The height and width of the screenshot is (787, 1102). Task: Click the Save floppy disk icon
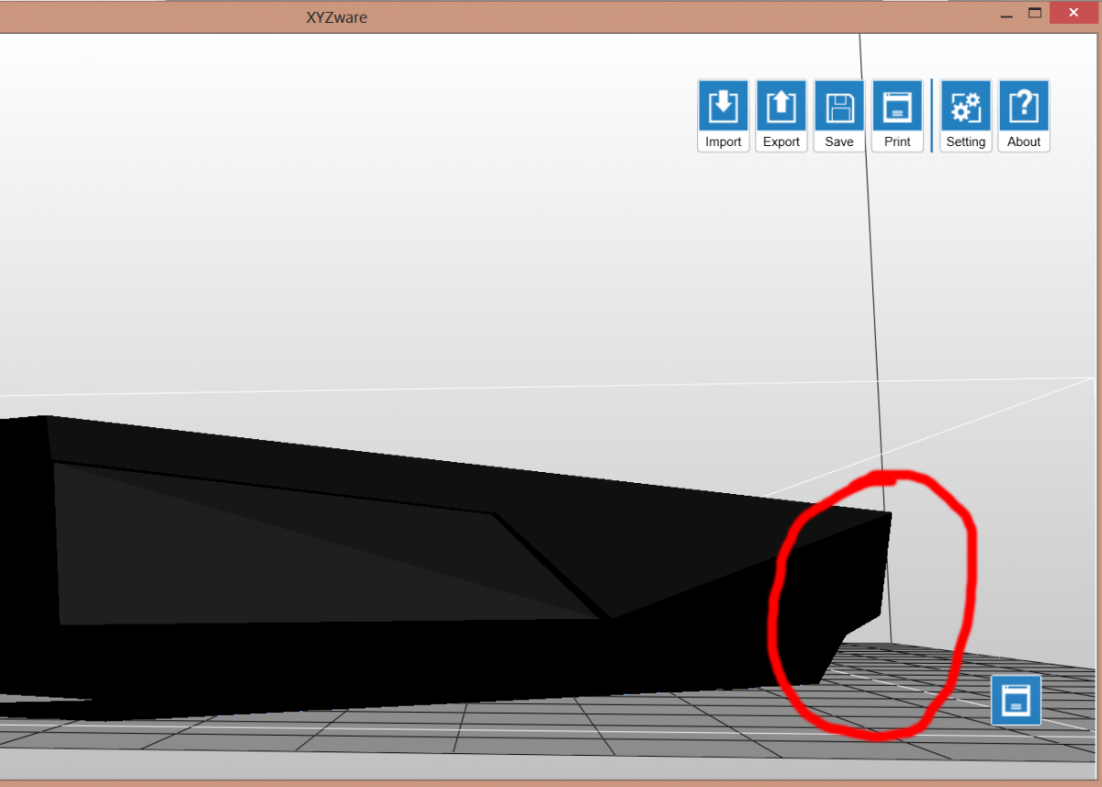click(x=838, y=107)
